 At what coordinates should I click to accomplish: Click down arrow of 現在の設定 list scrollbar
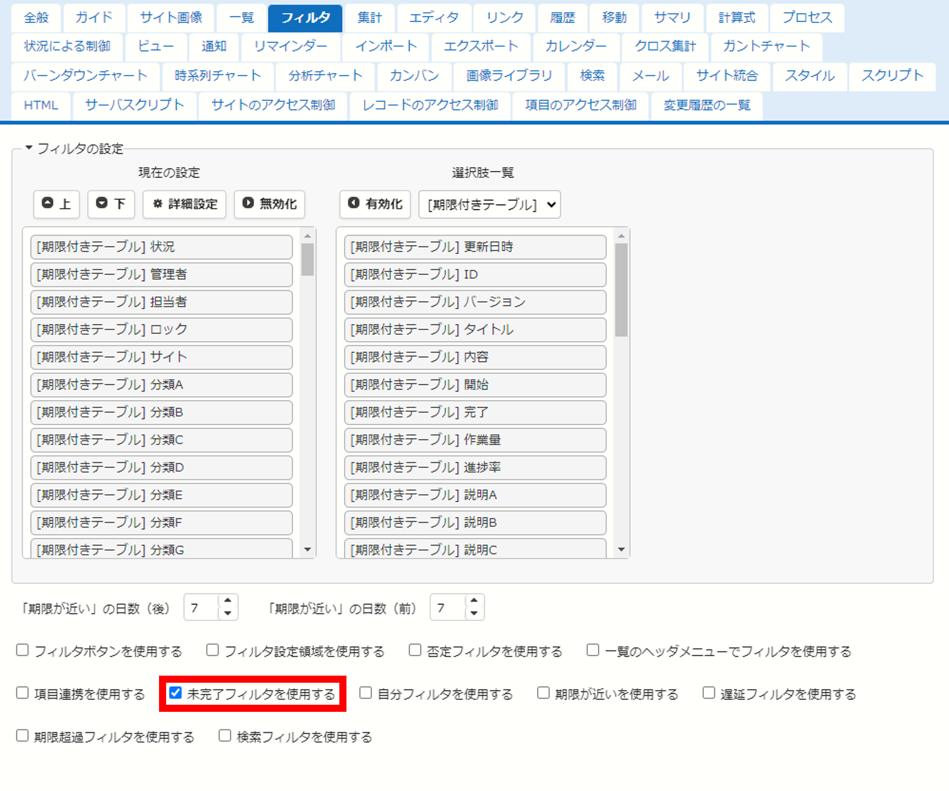pyautogui.click(x=308, y=550)
